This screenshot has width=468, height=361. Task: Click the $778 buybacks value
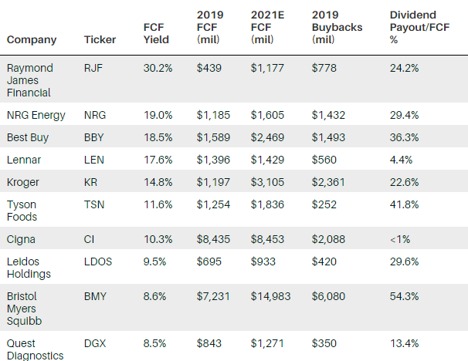coord(324,68)
